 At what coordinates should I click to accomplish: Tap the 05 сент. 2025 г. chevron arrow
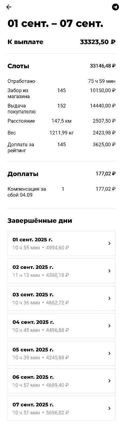(x=109, y=353)
